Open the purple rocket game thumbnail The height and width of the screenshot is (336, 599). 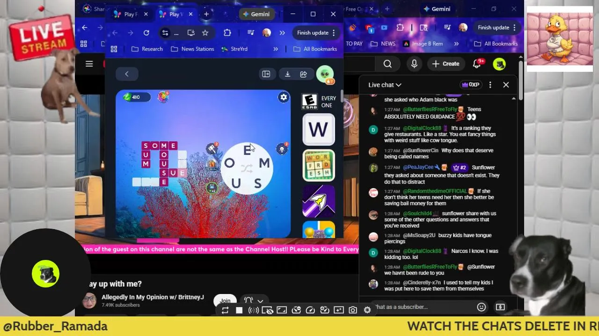click(x=319, y=201)
